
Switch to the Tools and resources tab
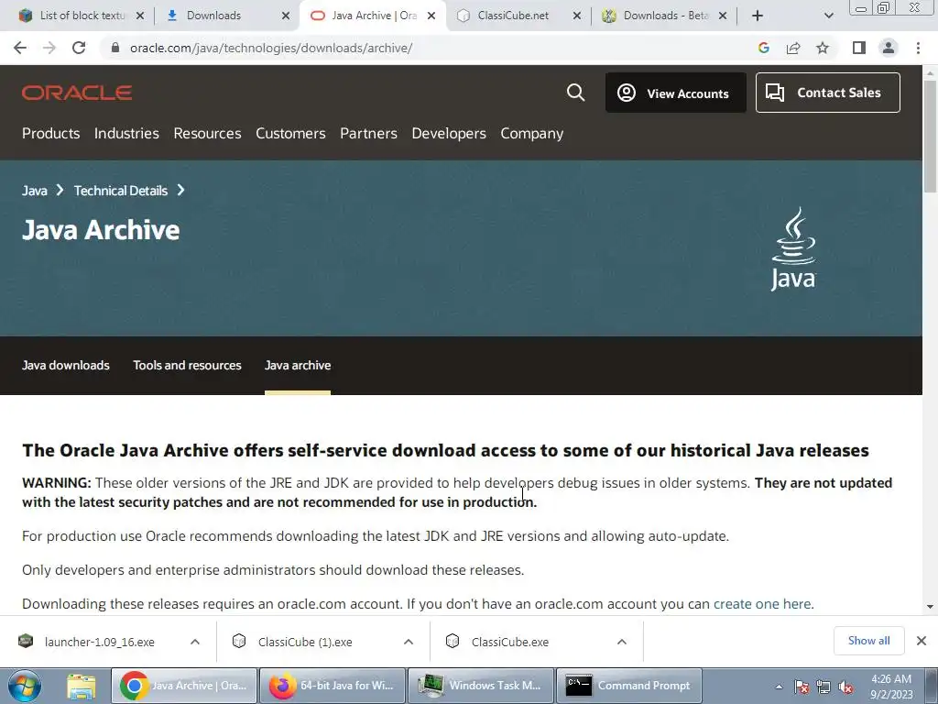coord(187,365)
